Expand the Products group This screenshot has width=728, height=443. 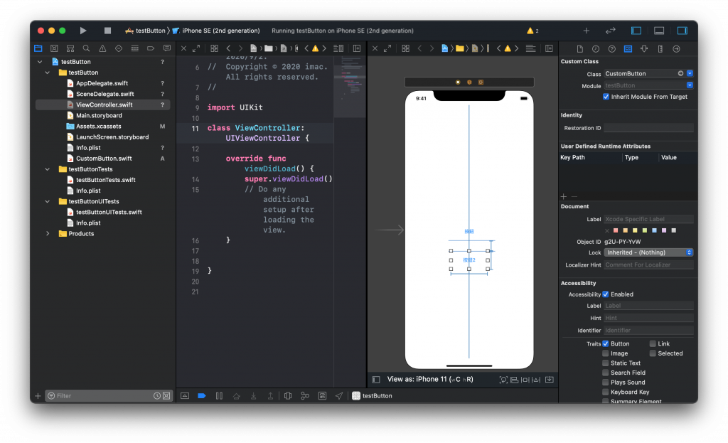pos(48,233)
